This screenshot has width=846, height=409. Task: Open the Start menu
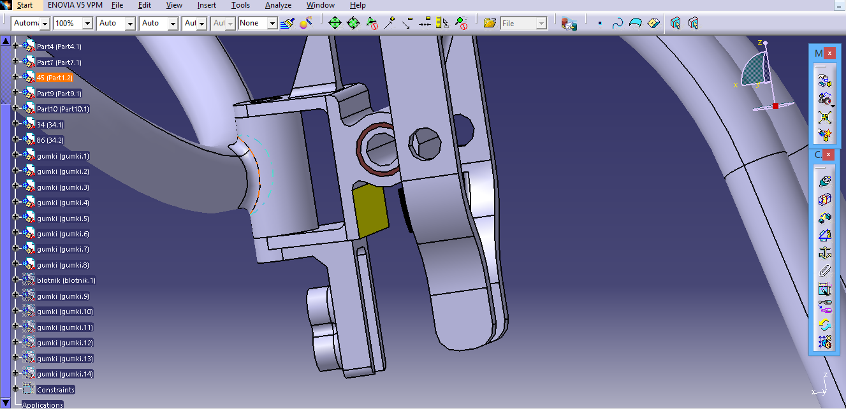tap(25, 5)
